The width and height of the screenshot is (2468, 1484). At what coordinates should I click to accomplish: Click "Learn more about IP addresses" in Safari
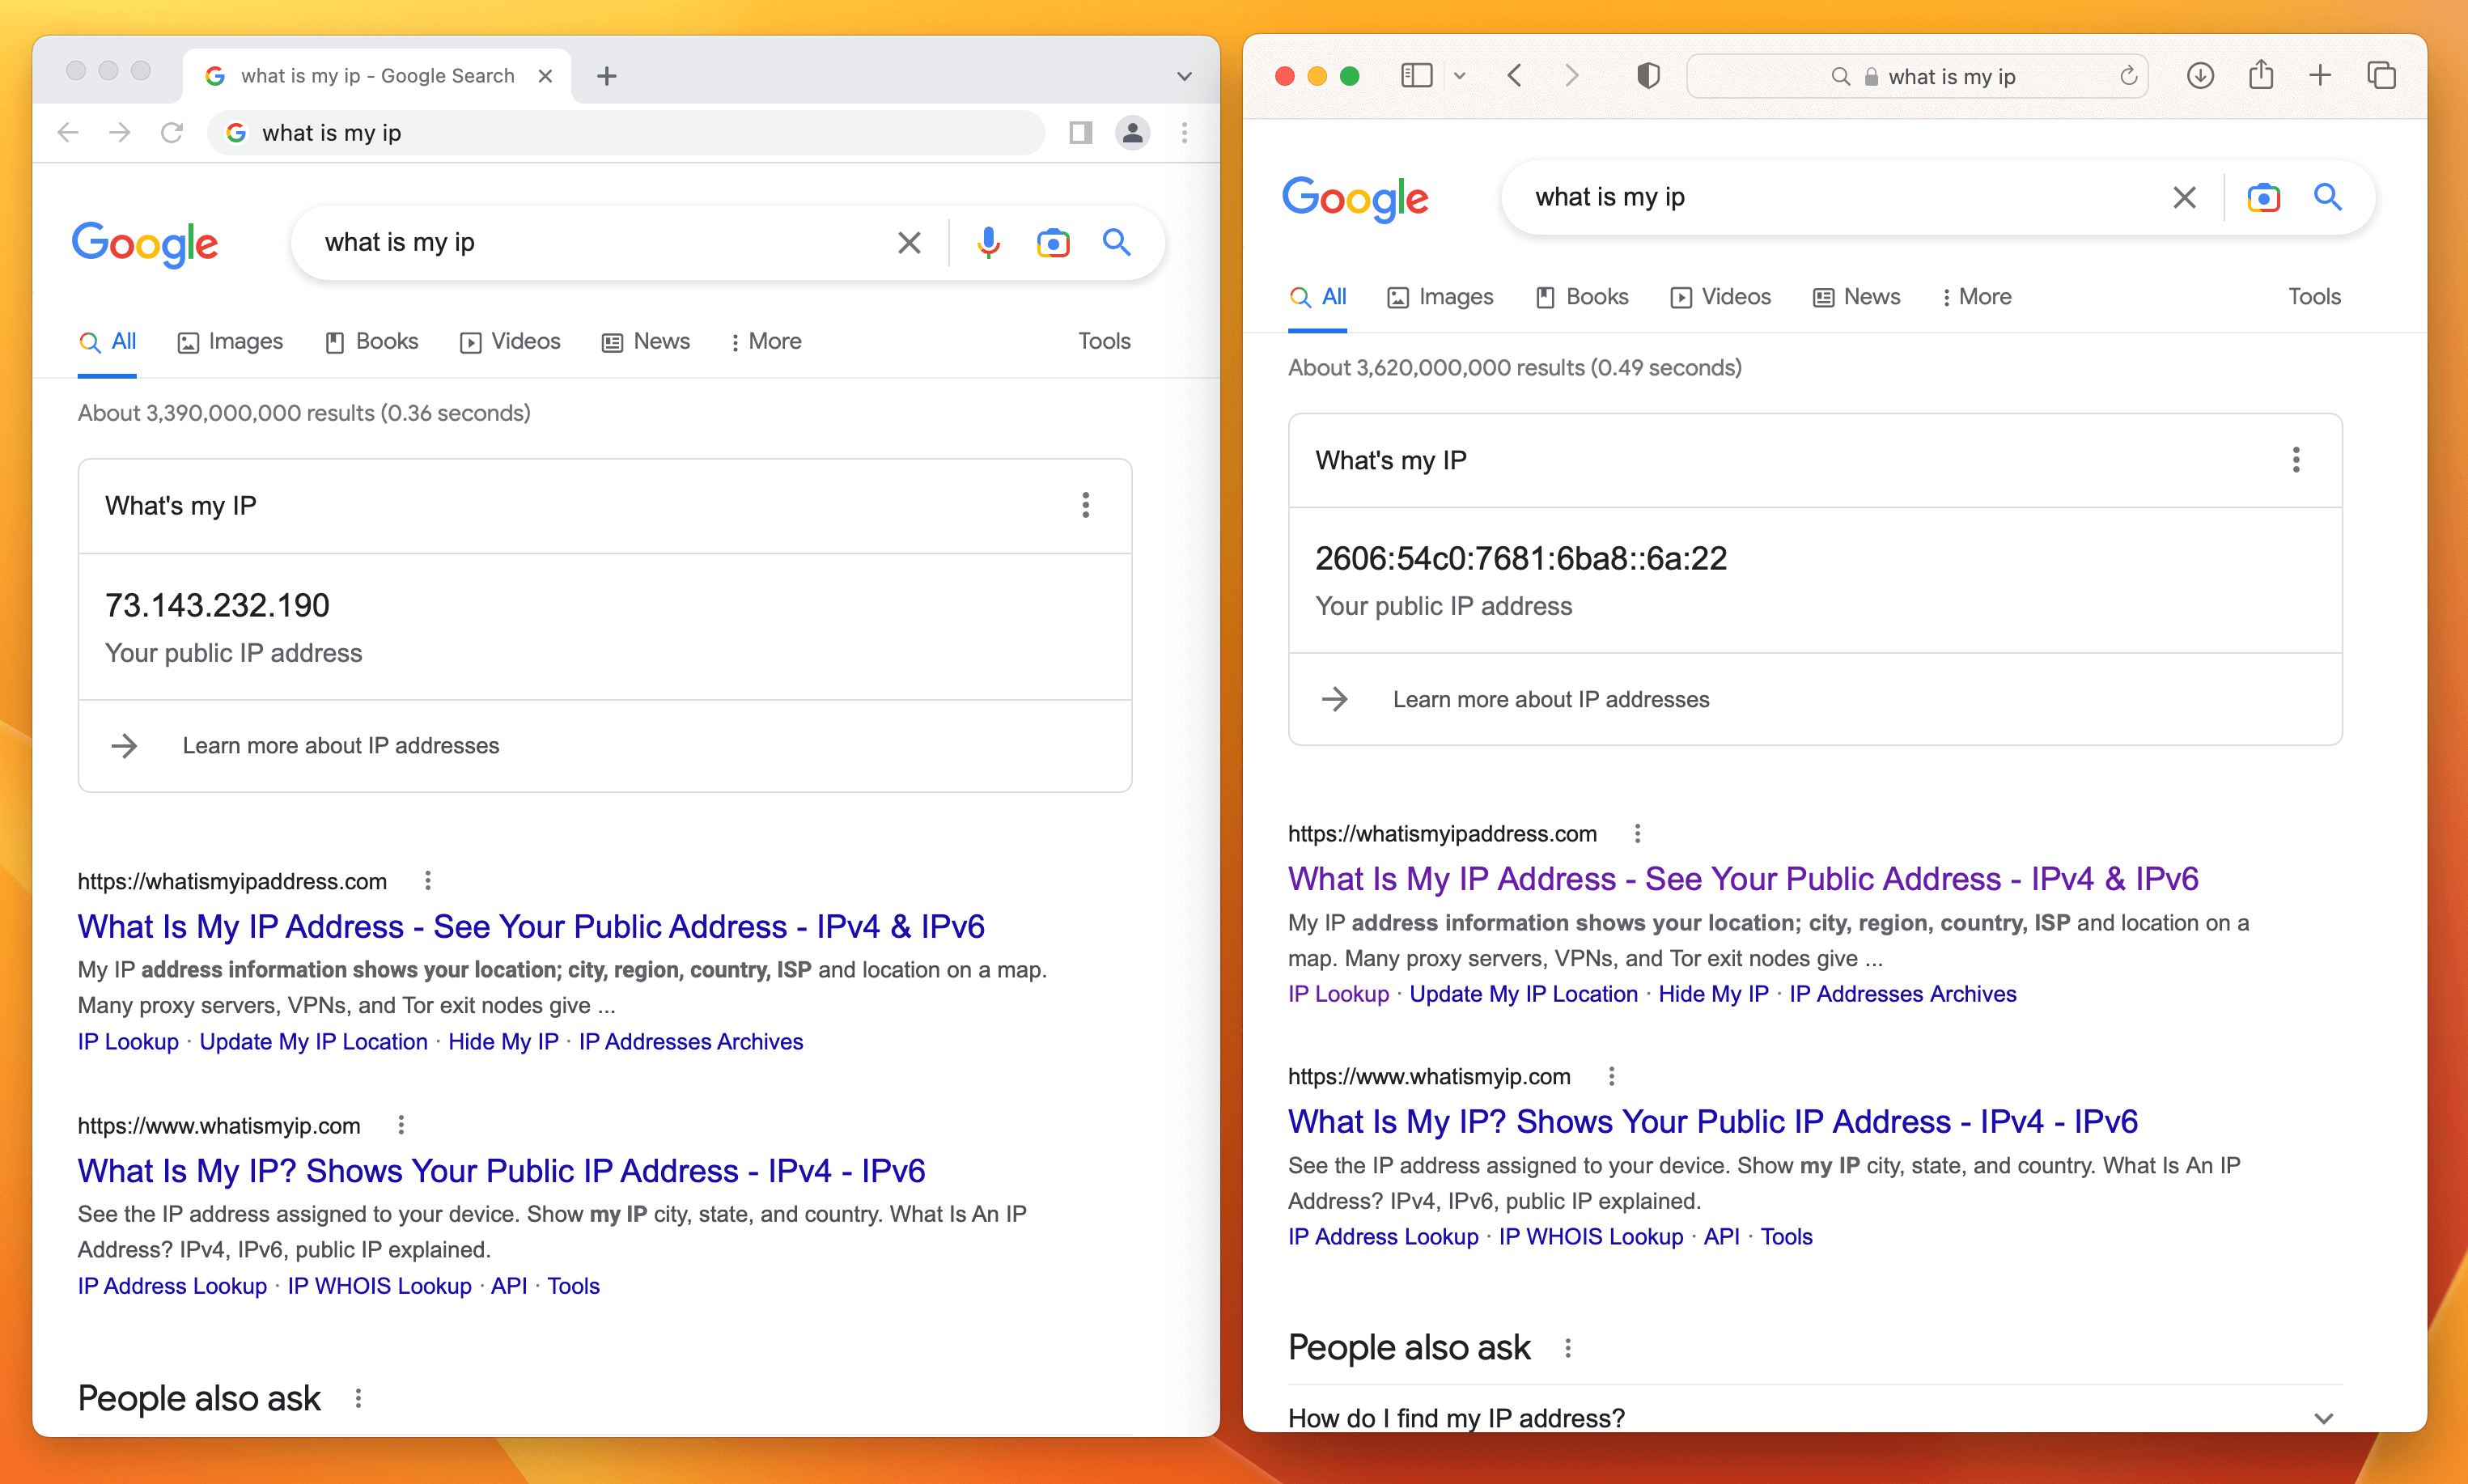click(1550, 699)
